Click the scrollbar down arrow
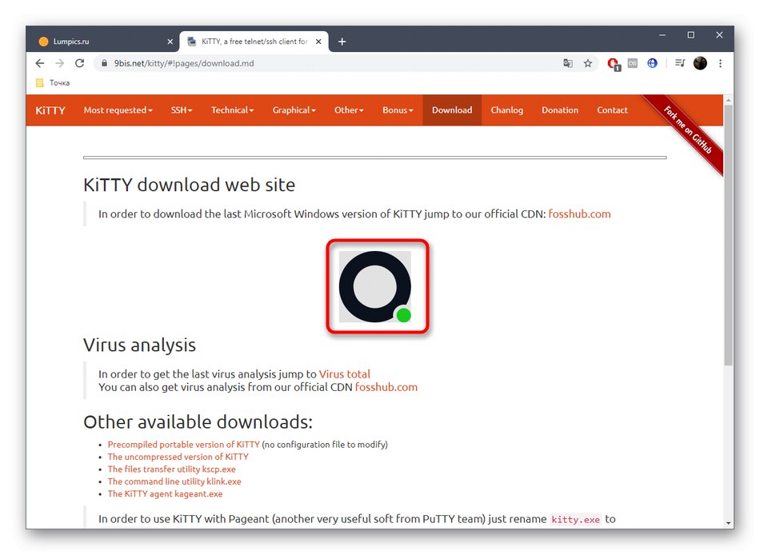This screenshot has height=555, width=760. click(x=728, y=523)
